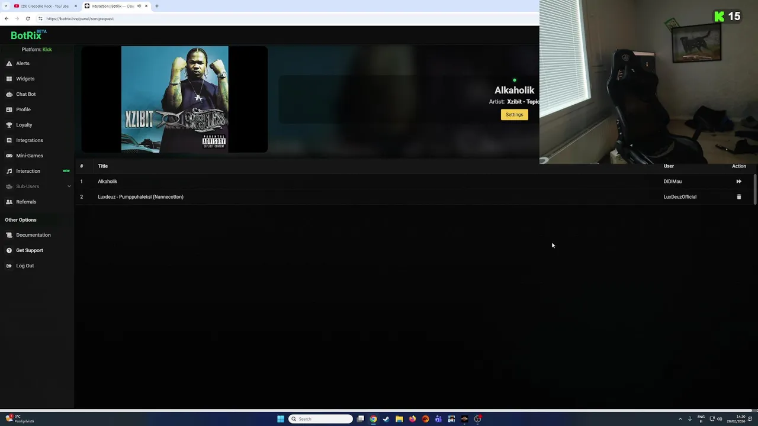Click the BotRix logo
This screenshot has height=426, width=758.
[28, 35]
